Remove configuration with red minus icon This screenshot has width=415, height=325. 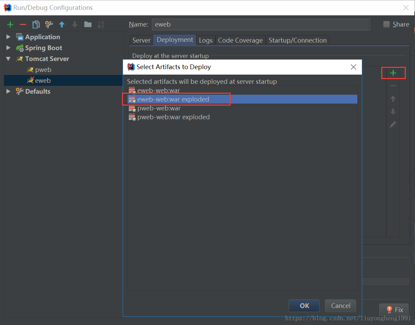coord(23,25)
